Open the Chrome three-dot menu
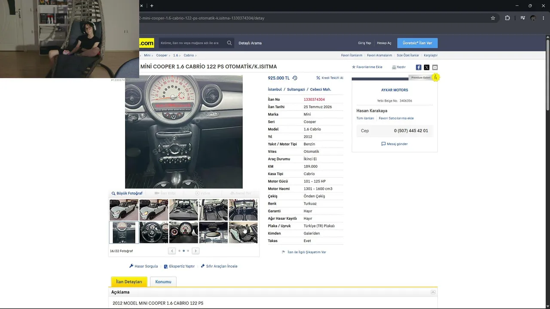Screen dimensions: 550x309 click(544, 18)
